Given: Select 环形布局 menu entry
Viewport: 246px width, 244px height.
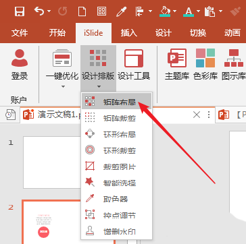Looking at the screenshot, I should (116, 134).
